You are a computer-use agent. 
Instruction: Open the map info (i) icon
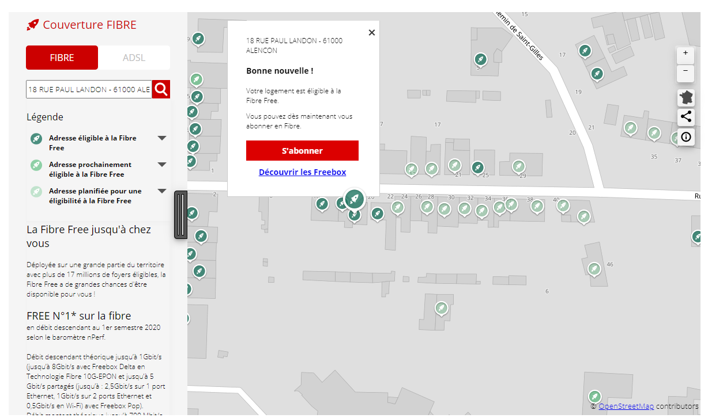tap(686, 137)
